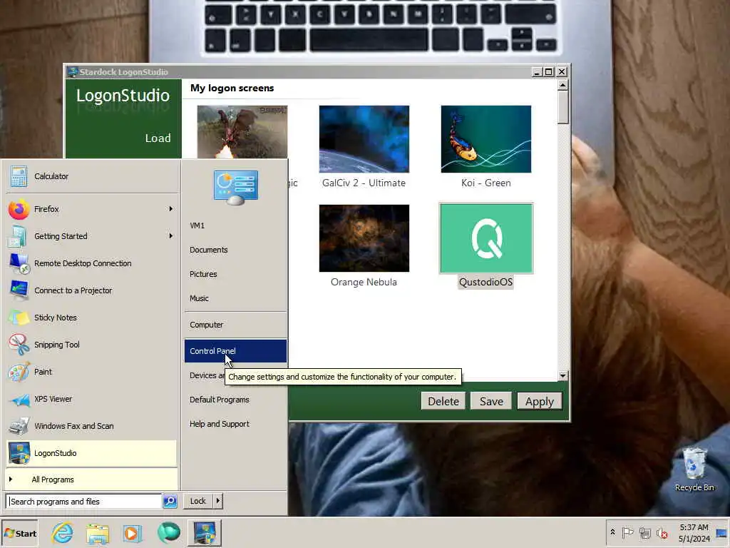
Task: Click the Save button in LogonStudio
Action: (491, 401)
